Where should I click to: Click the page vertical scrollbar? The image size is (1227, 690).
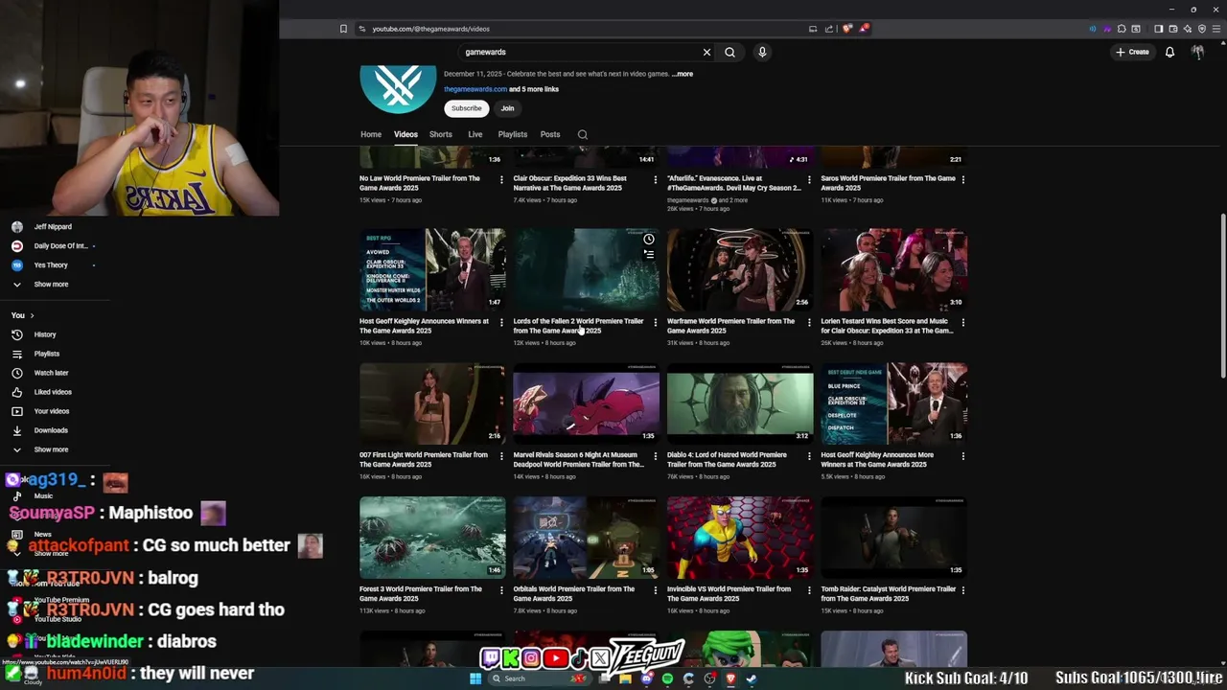pos(1222,297)
